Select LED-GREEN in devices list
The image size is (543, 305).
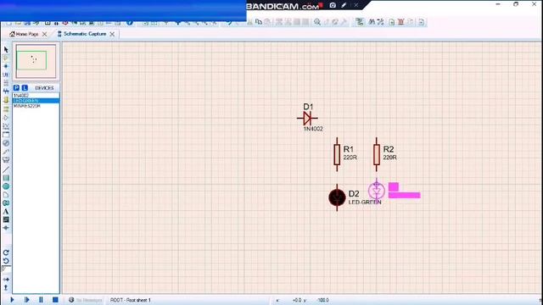coord(36,101)
